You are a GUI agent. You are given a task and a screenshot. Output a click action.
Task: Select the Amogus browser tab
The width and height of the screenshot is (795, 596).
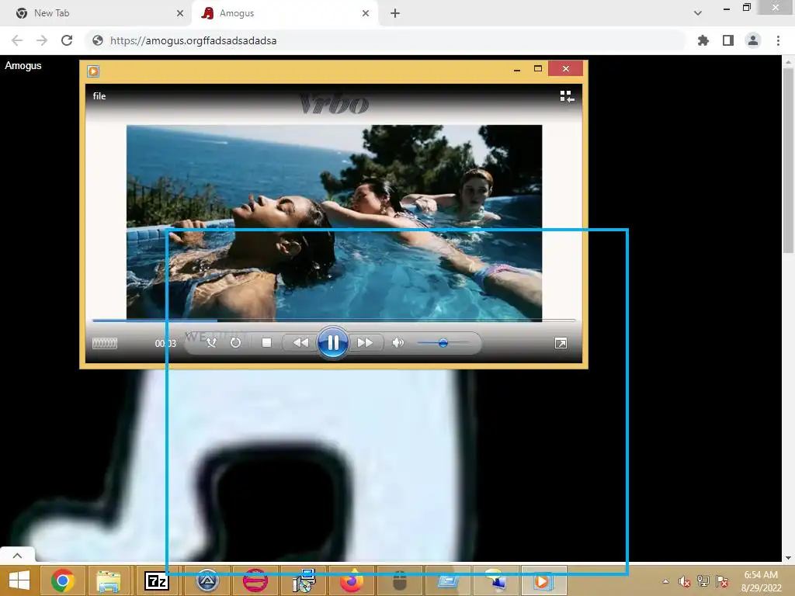pos(284,13)
